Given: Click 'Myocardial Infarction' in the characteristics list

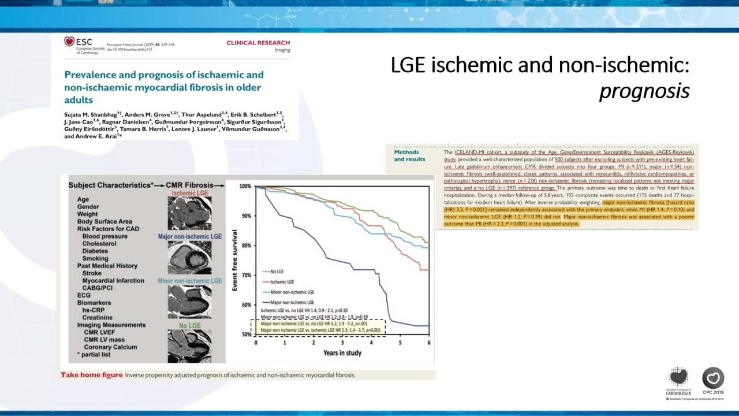Looking at the screenshot, I should (x=113, y=281).
